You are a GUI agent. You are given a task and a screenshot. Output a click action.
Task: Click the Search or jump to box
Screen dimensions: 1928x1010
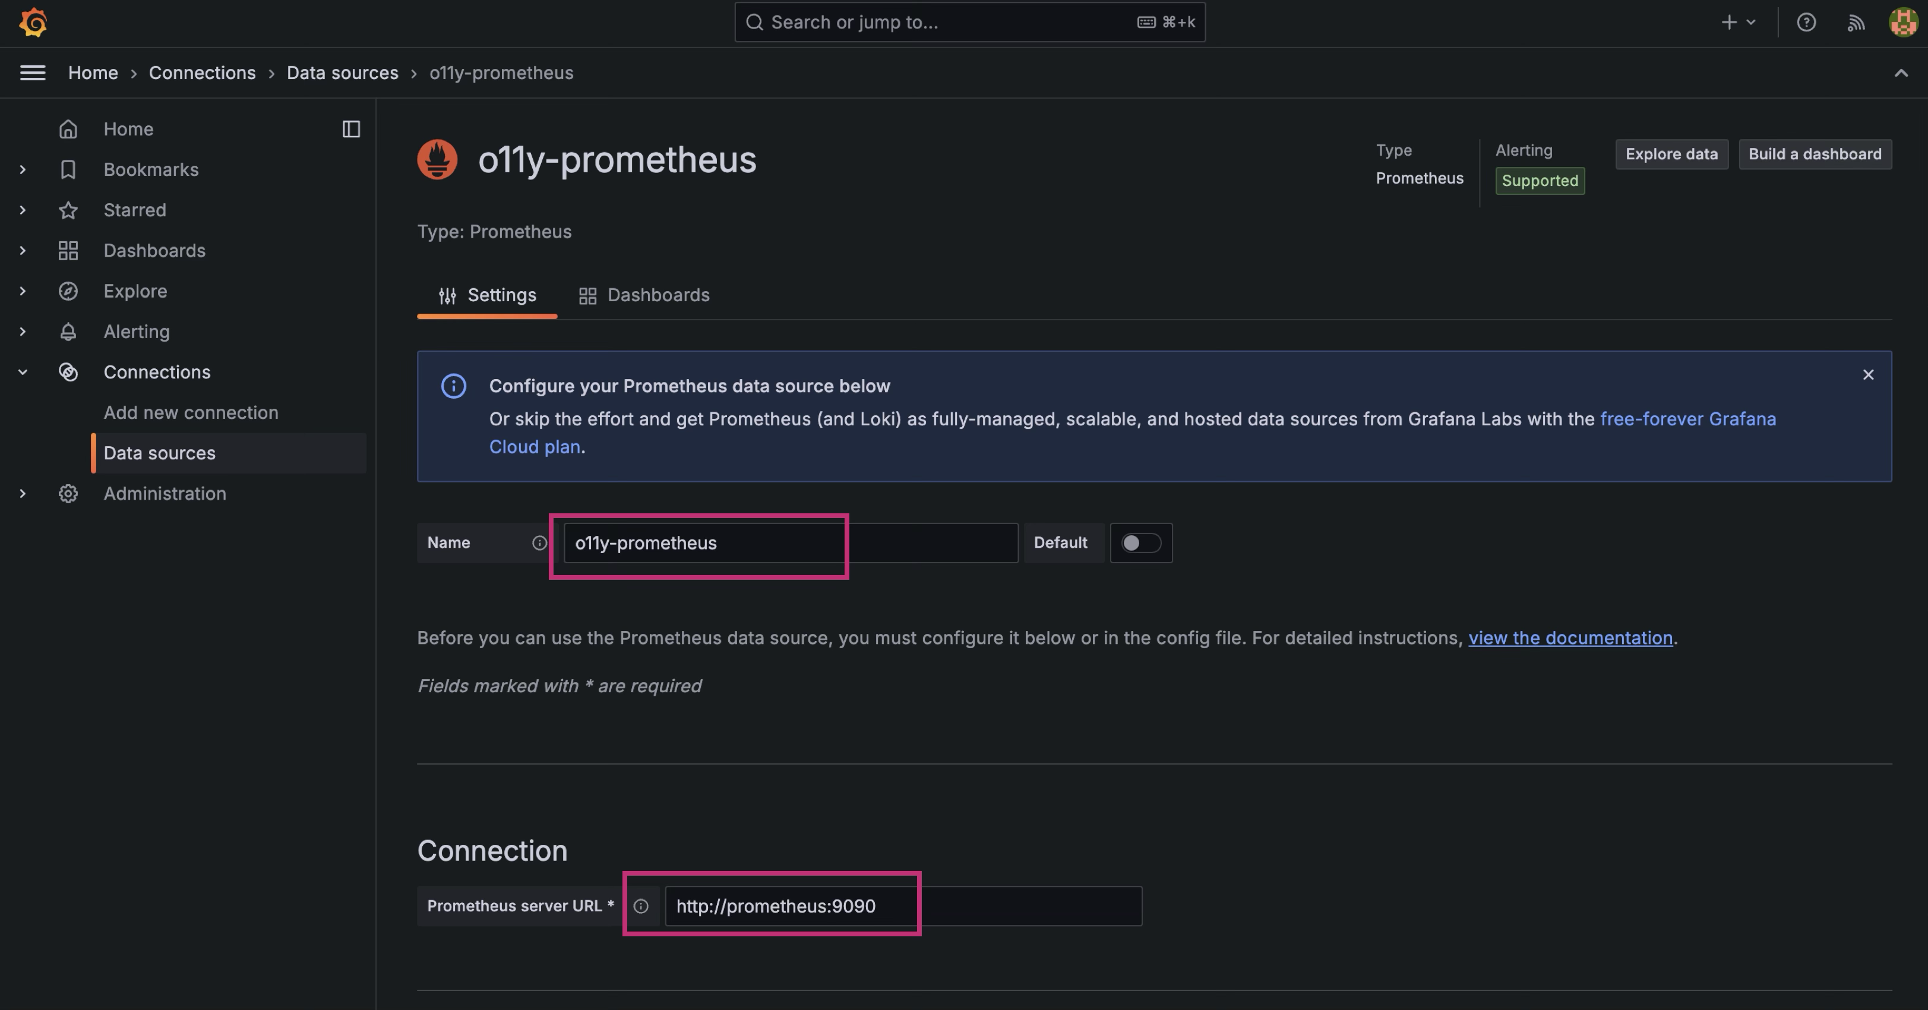(x=969, y=23)
